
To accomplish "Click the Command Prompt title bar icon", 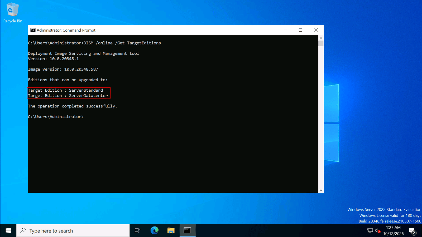I will (33, 30).
